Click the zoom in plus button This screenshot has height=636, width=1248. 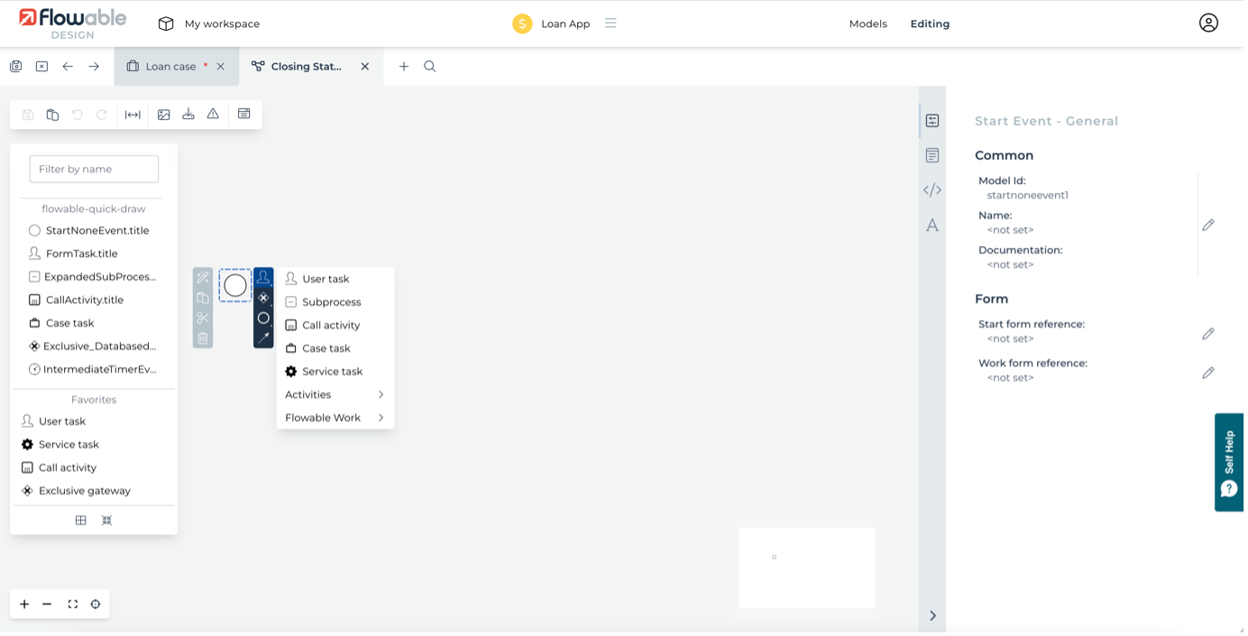pyautogui.click(x=24, y=604)
